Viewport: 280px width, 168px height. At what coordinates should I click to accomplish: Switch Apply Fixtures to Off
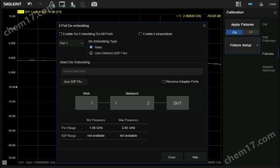pos(250,32)
